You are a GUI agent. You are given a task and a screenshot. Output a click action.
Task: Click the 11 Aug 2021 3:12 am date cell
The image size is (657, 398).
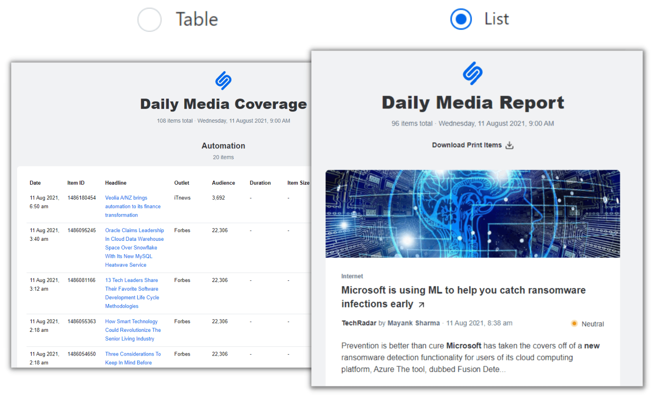(44, 284)
